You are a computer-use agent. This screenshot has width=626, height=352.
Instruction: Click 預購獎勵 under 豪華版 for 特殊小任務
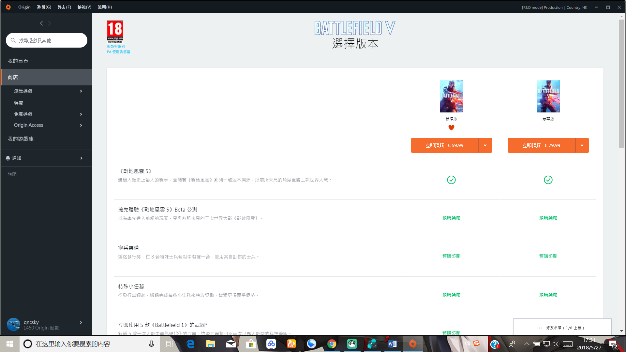pyautogui.click(x=548, y=295)
